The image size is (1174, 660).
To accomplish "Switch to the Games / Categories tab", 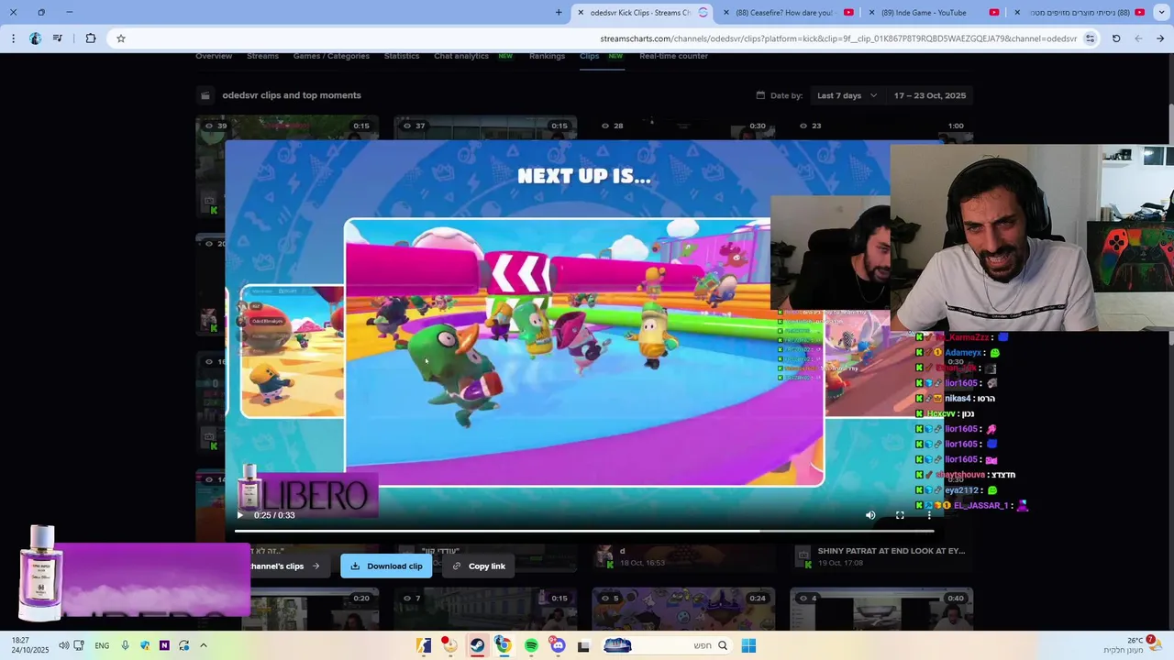I will (331, 56).
